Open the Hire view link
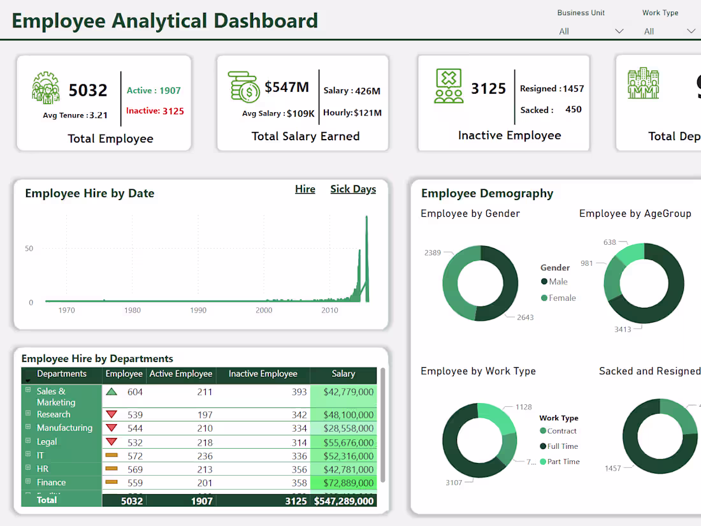701x526 pixels. 305,189
